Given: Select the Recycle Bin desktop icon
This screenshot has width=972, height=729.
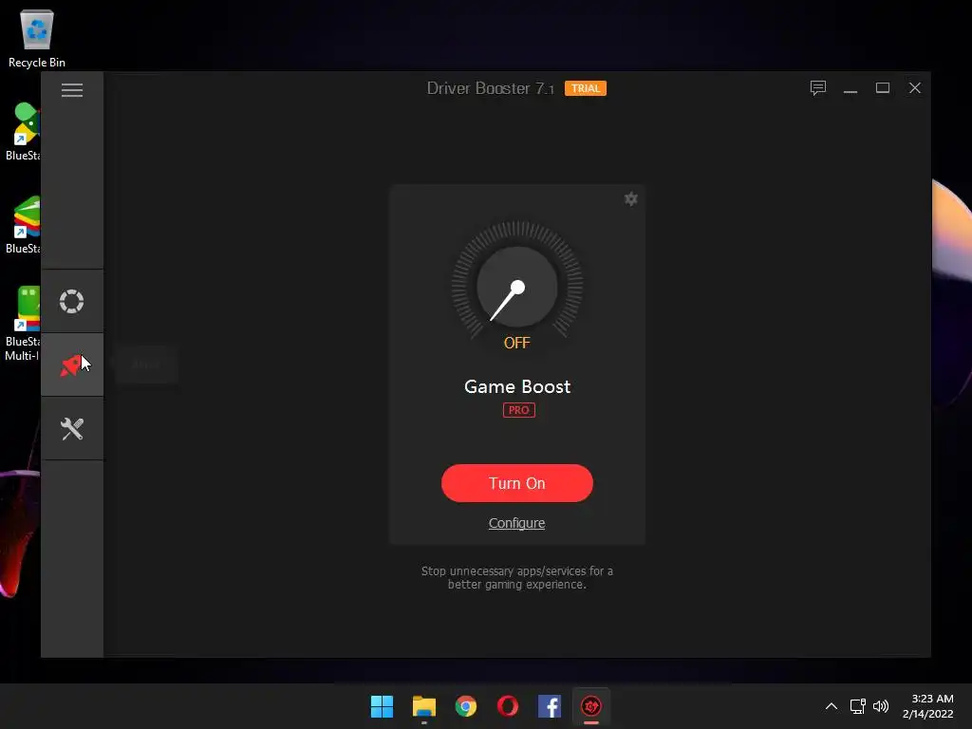Looking at the screenshot, I should click(37, 38).
